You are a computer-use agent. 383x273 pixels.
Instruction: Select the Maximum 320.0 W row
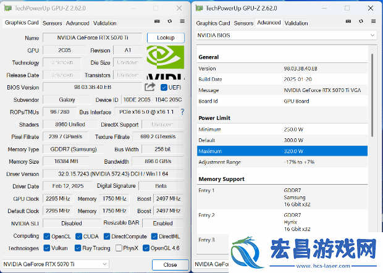pos(282,151)
